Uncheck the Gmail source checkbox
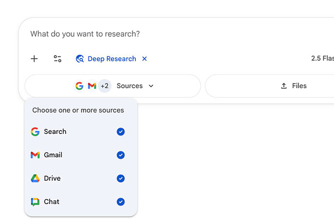The height and width of the screenshot is (223, 334). pos(121,155)
